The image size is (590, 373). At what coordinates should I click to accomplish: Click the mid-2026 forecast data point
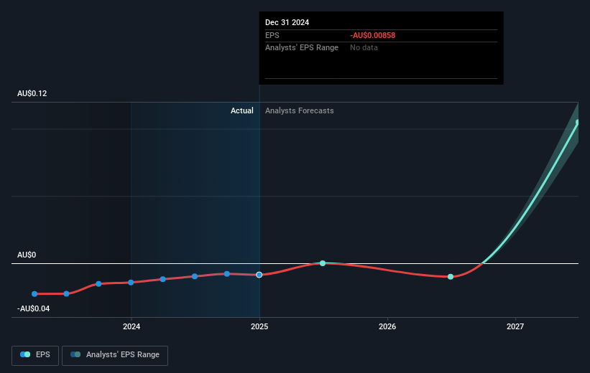click(x=451, y=277)
